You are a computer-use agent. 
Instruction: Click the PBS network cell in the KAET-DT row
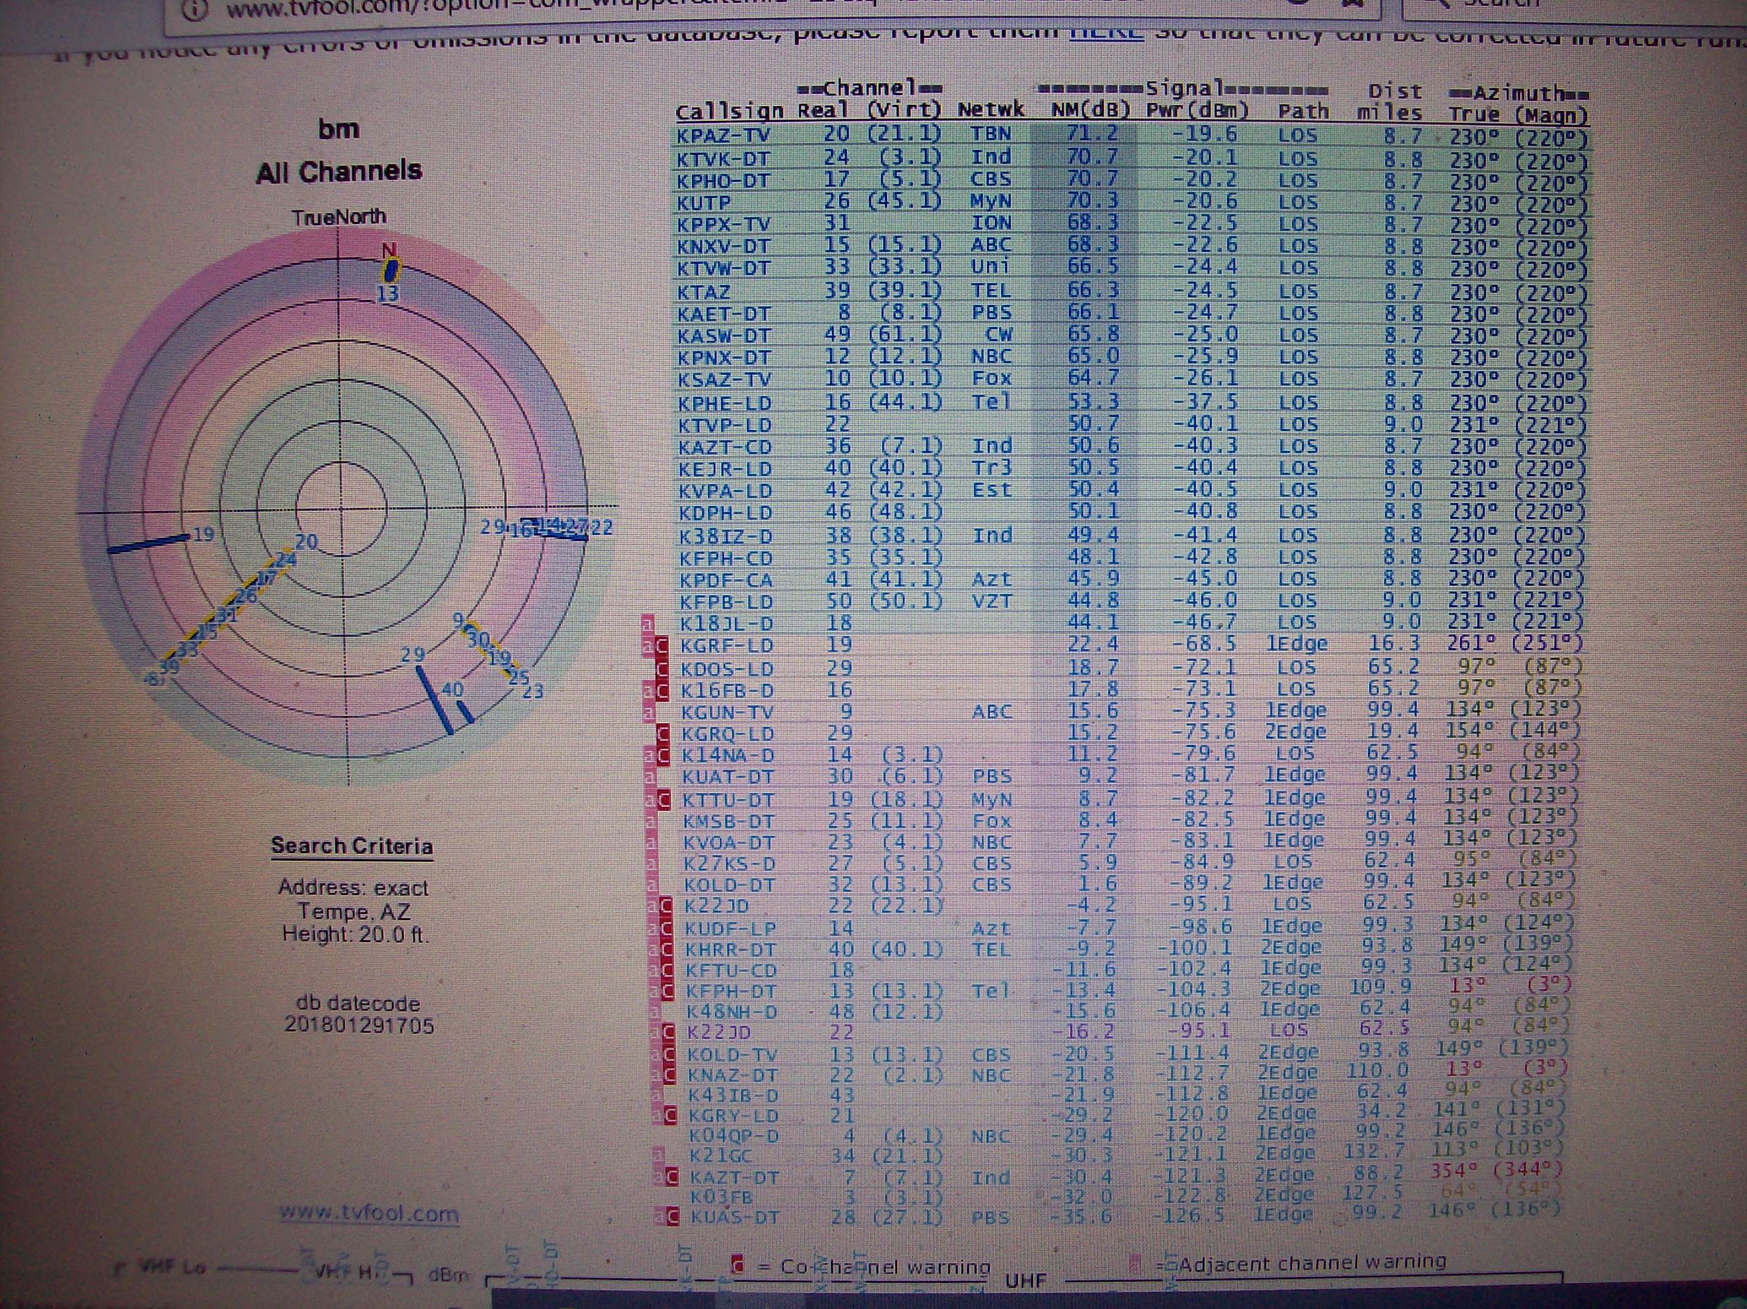991,313
